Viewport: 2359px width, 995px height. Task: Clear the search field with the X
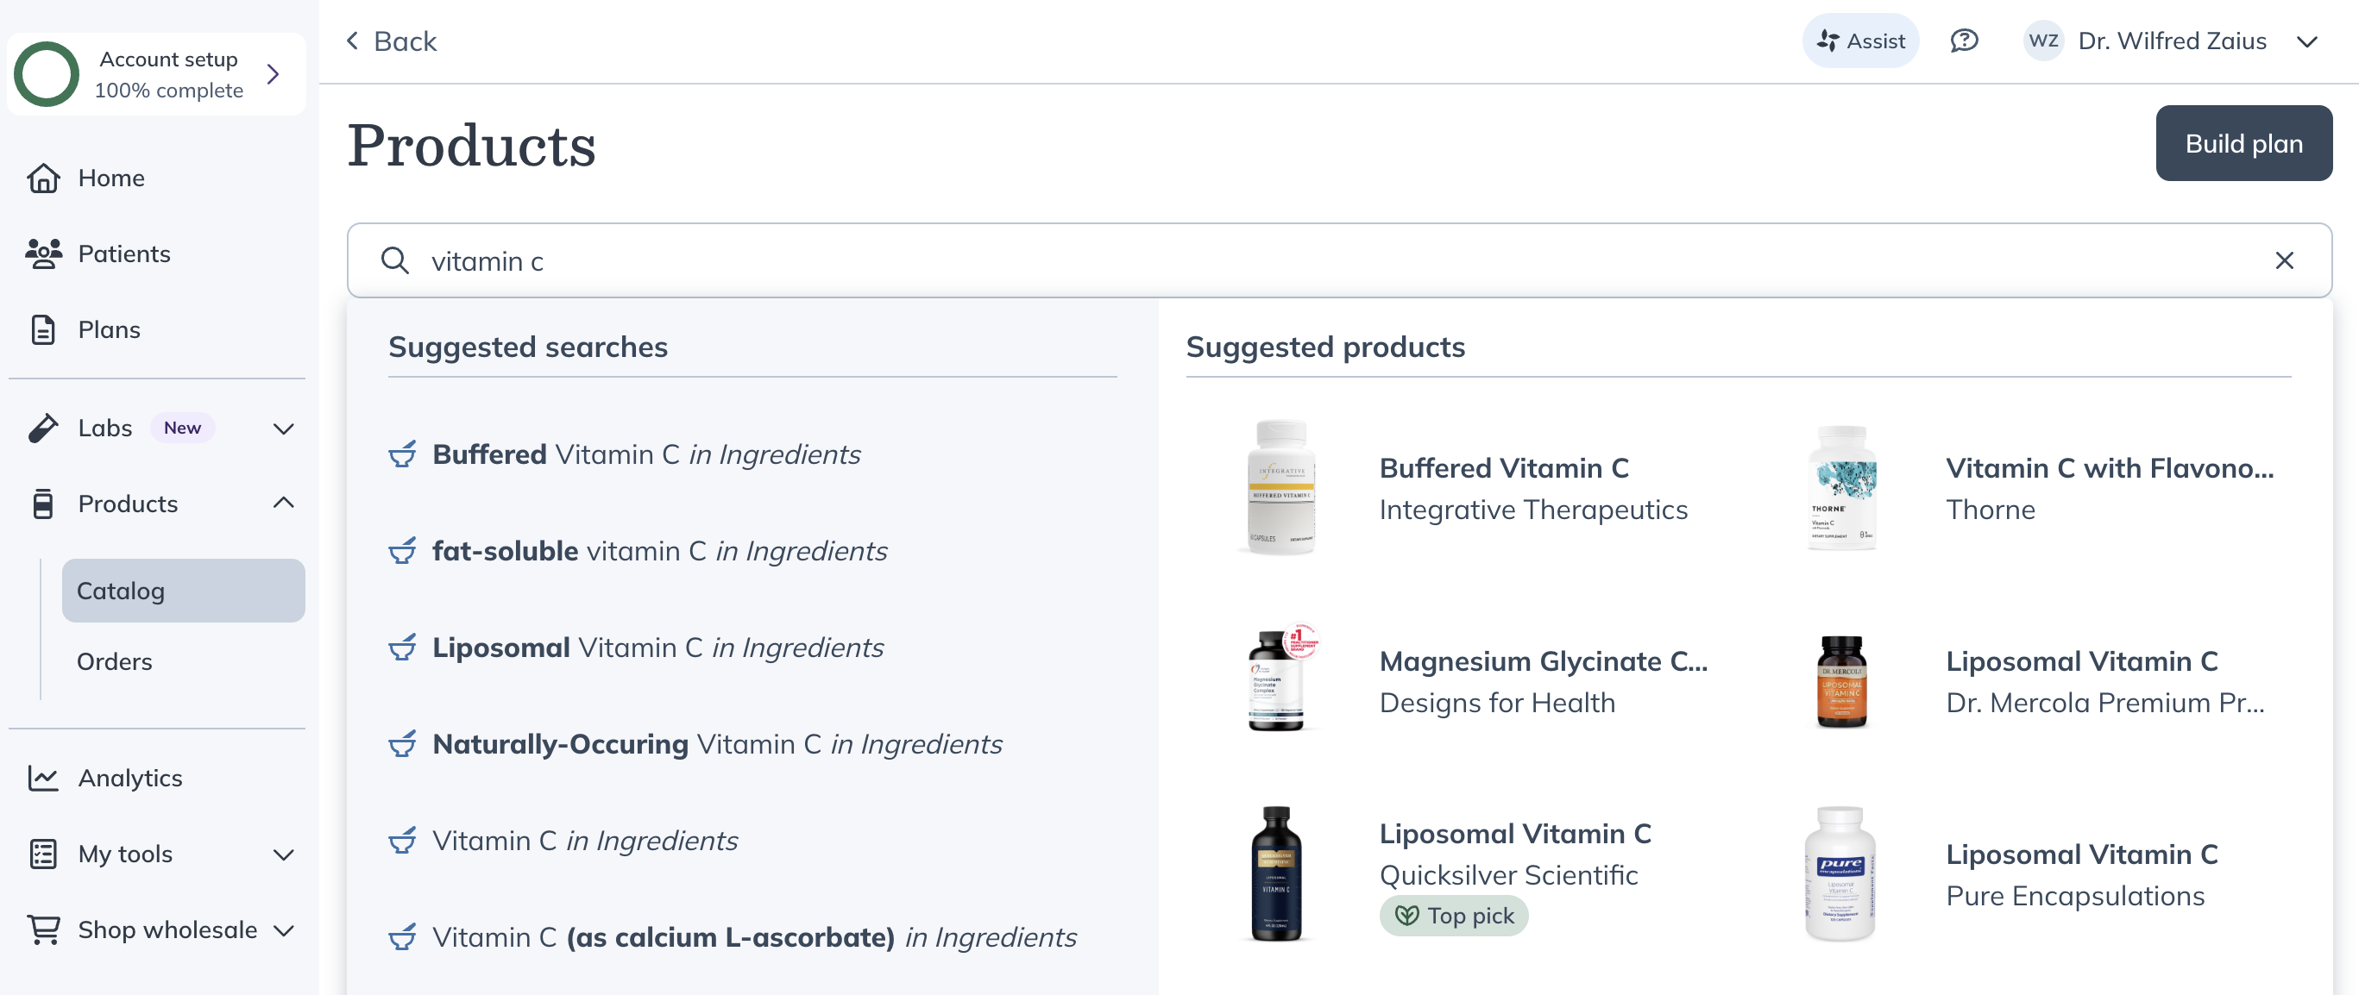pyautogui.click(x=2285, y=261)
